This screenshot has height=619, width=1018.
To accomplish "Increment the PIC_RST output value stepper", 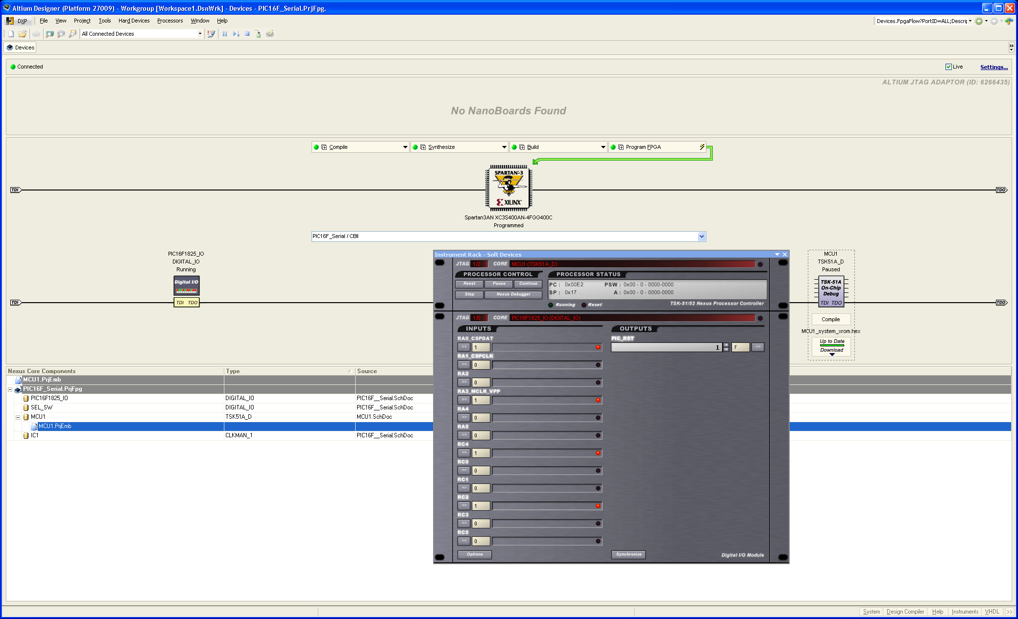I will [x=726, y=345].
